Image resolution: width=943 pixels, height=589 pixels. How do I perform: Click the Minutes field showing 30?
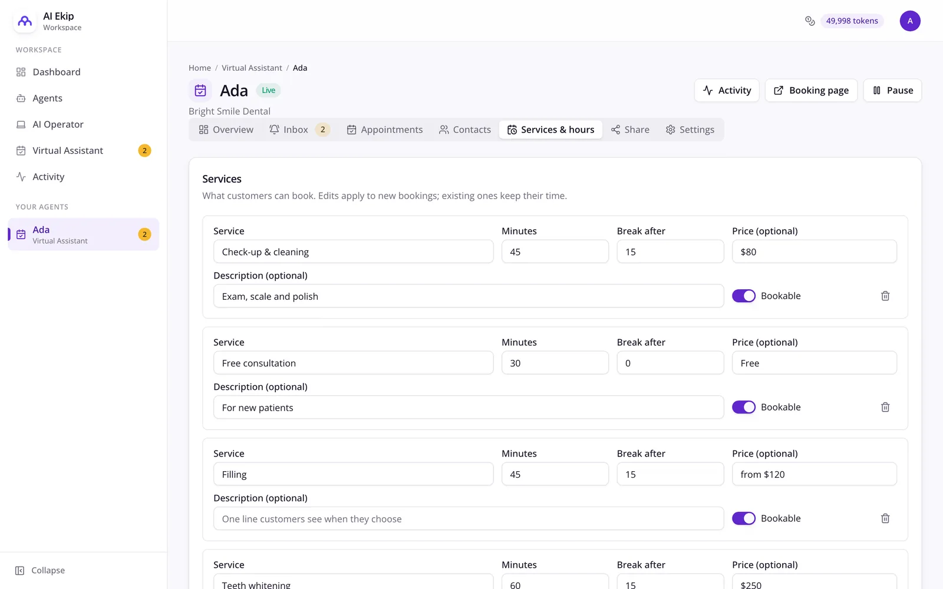click(x=555, y=363)
